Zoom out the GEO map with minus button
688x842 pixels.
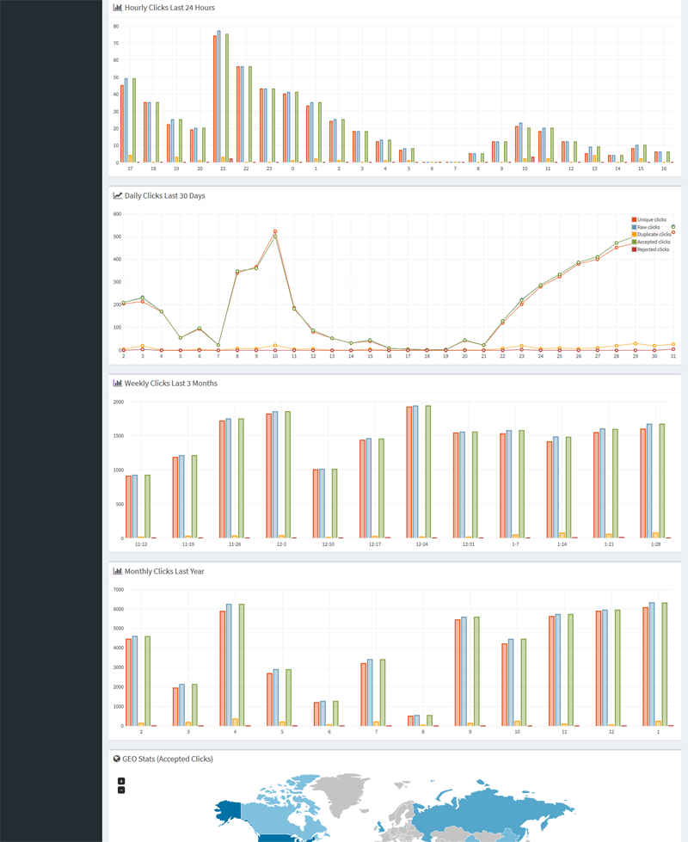[x=121, y=790]
